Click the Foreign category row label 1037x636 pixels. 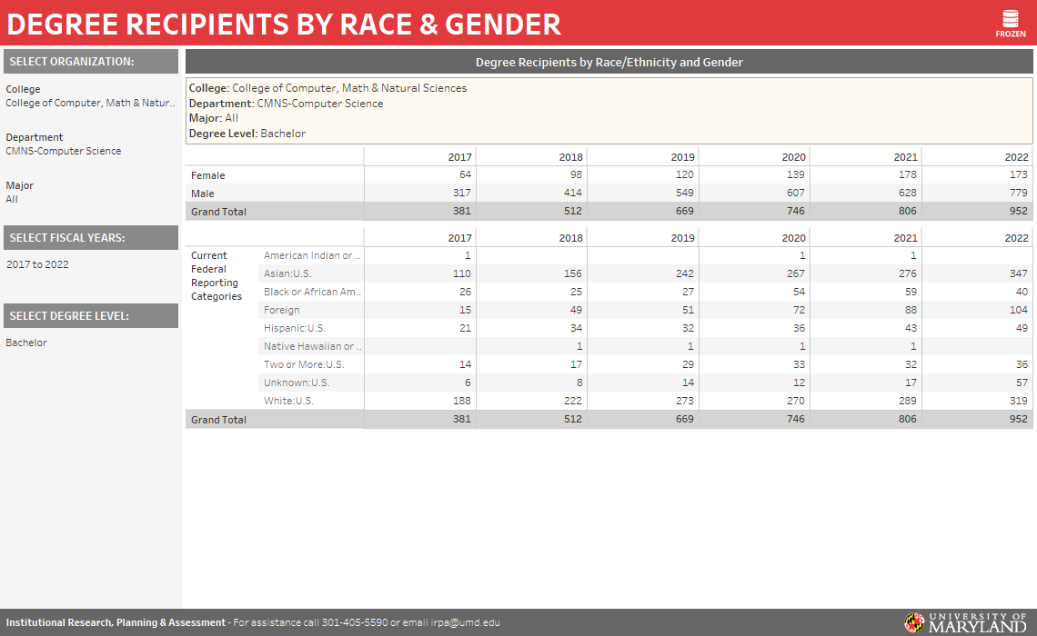[x=282, y=310]
